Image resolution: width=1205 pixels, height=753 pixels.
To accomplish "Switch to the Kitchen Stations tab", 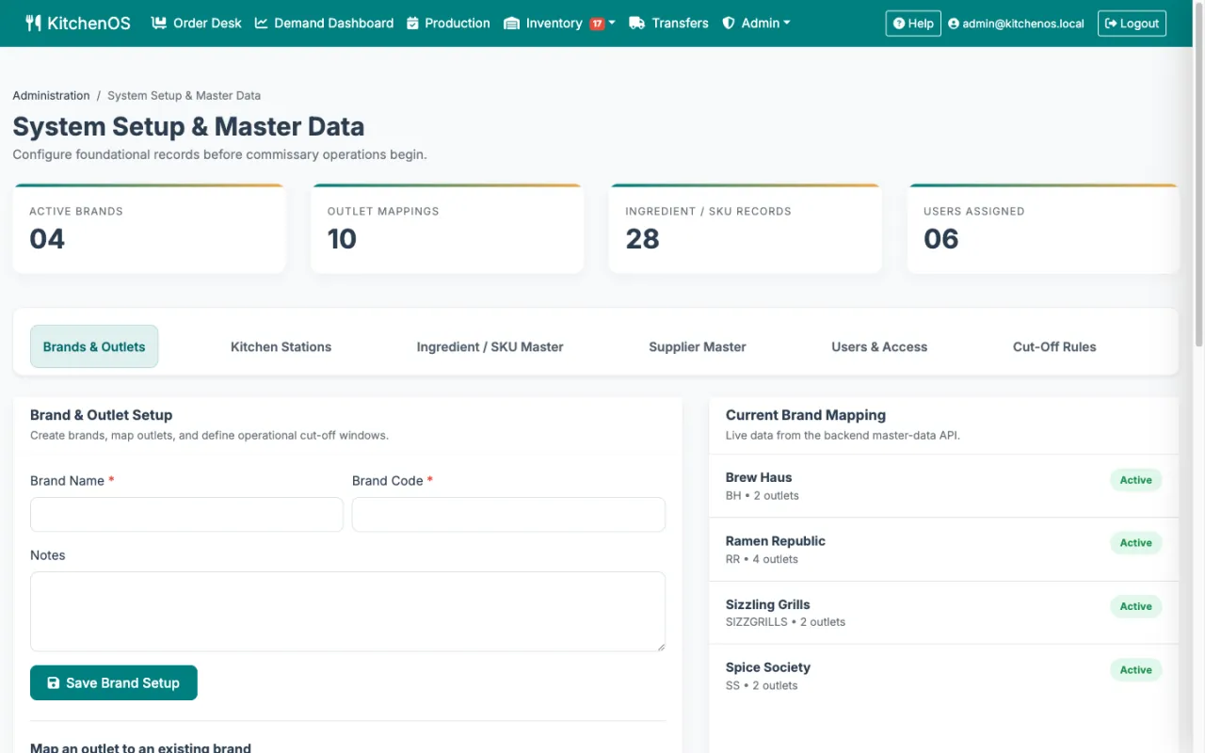I will pyautogui.click(x=281, y=346).
